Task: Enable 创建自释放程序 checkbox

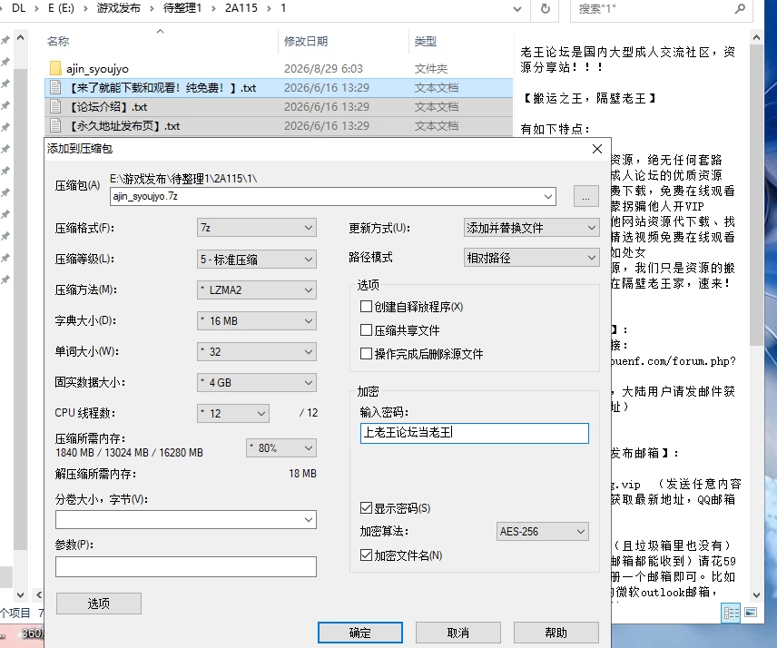Action: [x=366, y=307]
